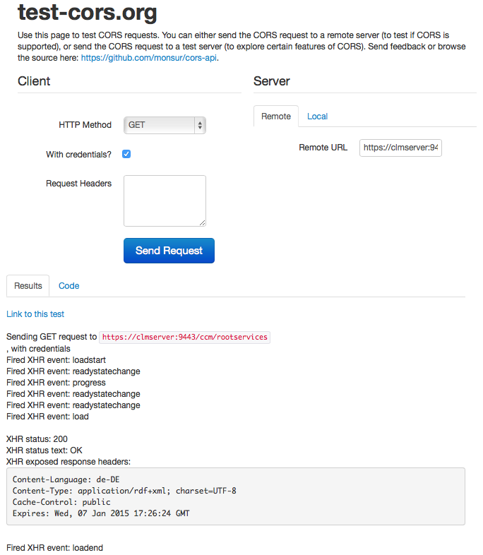This screenshot has height=555, width=483.
Task: Click the Request Headers label
Action: click(x=78, y=184)
